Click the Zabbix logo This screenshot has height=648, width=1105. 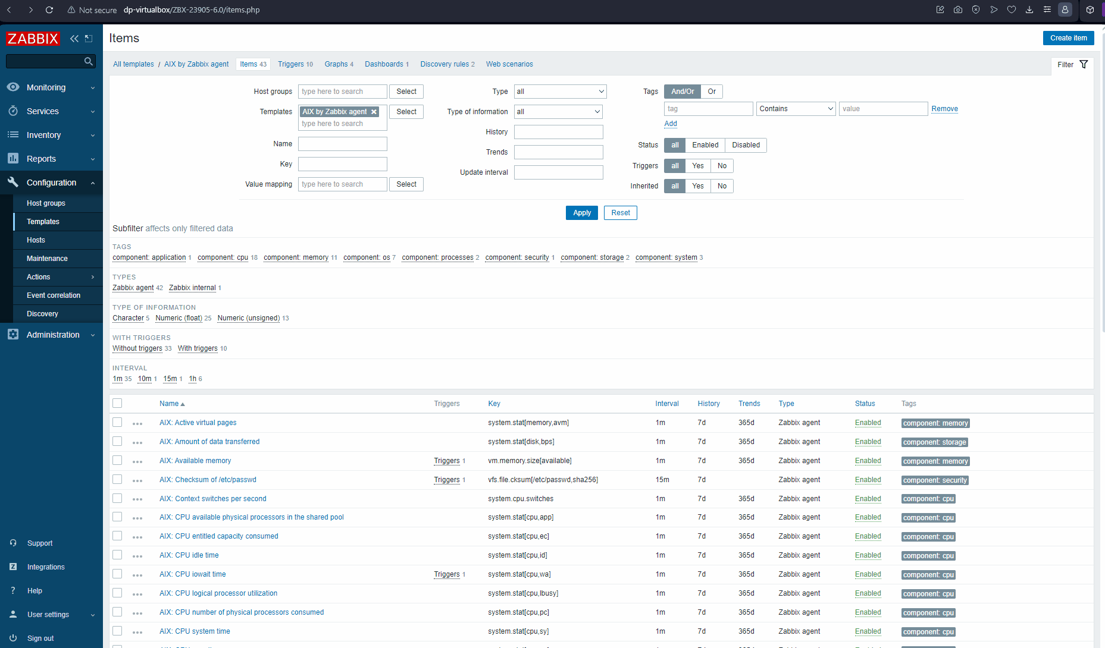pos(33,39)
